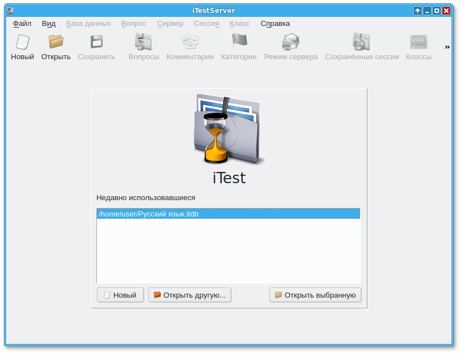The height and width of the screenshot is (354, 461).
Task: Open the Комментарии toolbar icon
Action: pos(190,42)
